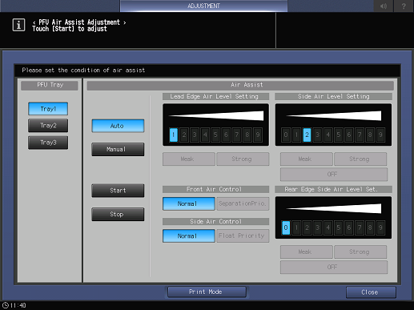The height and width of the screenshot is (310, 414).
Task: Click the Rear Edge Side Air Level Set. label
Action: point(333,189)
